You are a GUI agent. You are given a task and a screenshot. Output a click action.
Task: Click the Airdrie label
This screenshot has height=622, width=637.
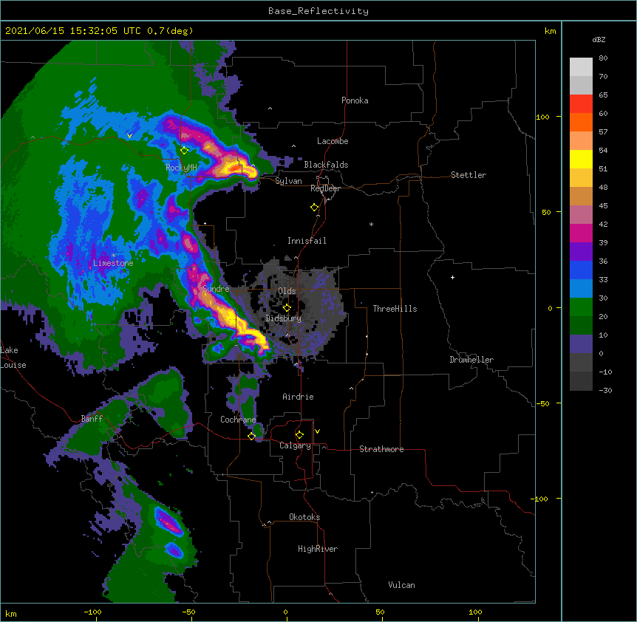(x=298, y=397)
